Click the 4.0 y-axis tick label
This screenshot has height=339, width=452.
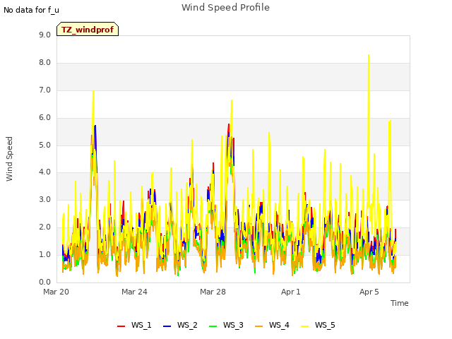point(44,172)
